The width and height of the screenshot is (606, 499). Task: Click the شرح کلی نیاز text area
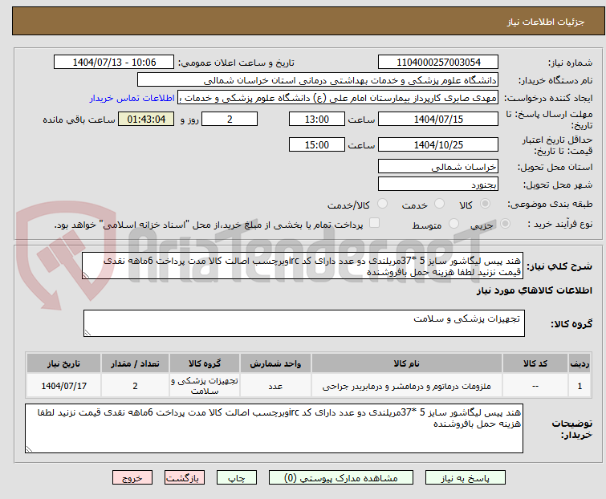point(303,266)
